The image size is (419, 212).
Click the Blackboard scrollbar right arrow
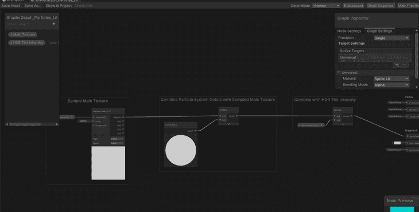57,124
